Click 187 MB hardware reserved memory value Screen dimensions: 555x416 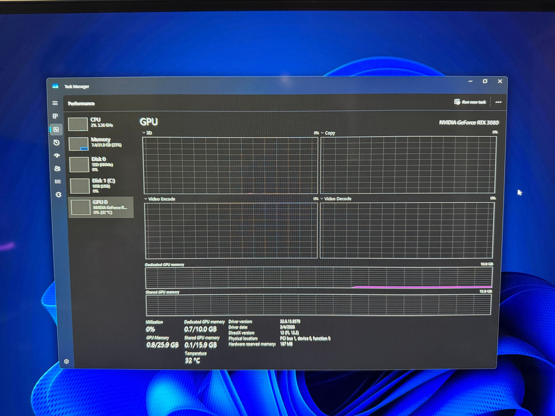point(286,344)
